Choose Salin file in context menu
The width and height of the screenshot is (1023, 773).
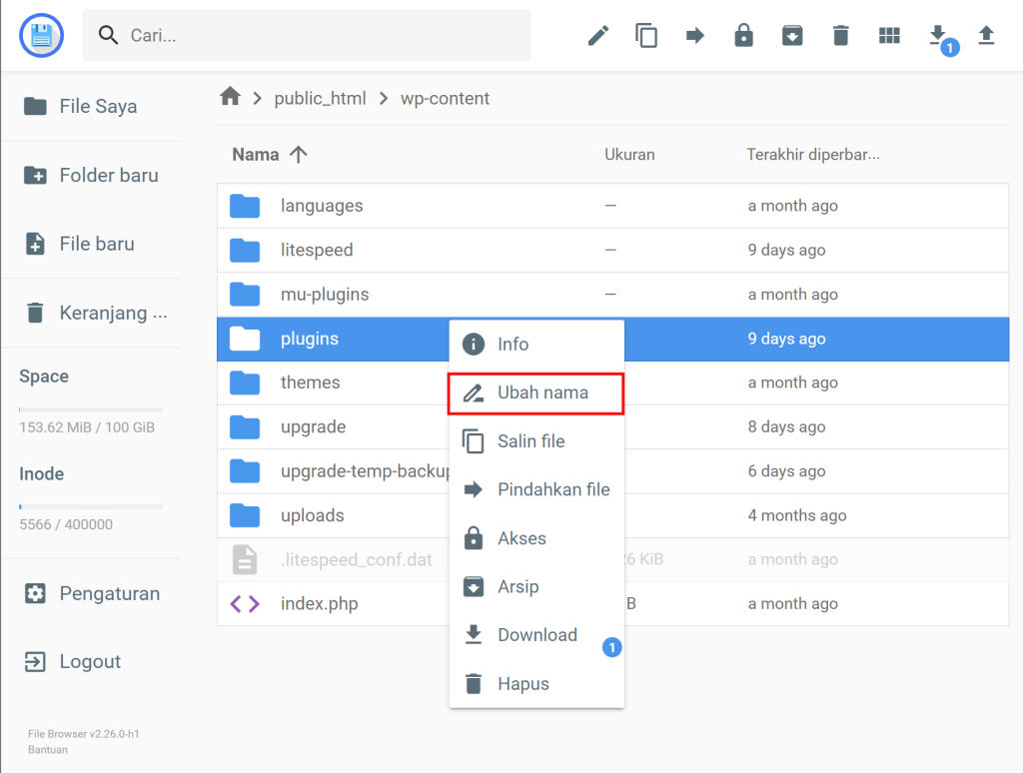coord(536,441)
